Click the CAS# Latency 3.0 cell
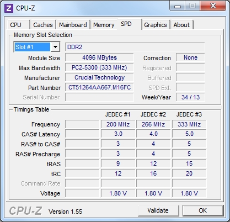 (x=118, y=134)
